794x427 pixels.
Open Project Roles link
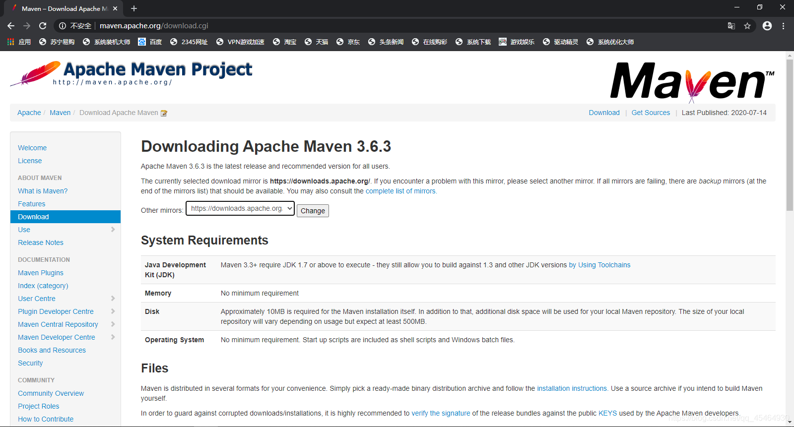pyautogui.click(x=39, y=406)
